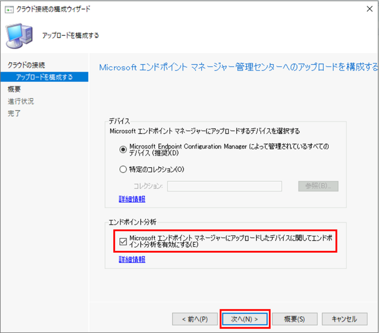Open 詳細情報 link in the デバイス group

coord(132,199)
